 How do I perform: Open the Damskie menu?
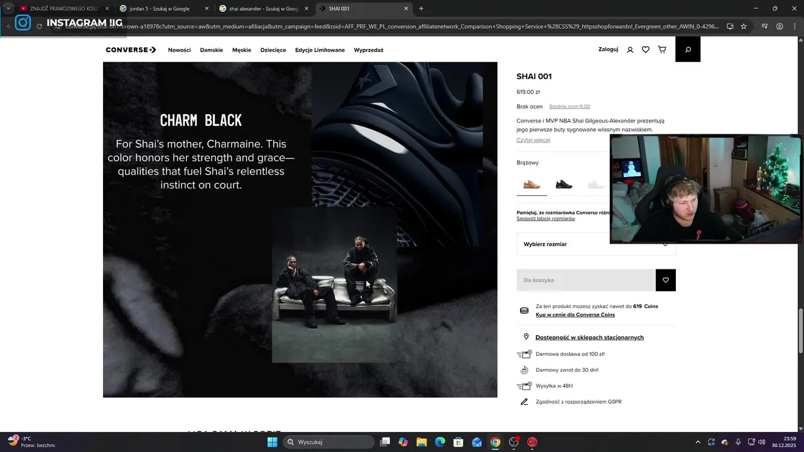click(212, 50)
